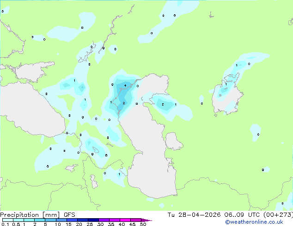Click the '10' legend scale label
Image resolution: width=293 pixels, height=226 pixels.
[x=58, y=224]
